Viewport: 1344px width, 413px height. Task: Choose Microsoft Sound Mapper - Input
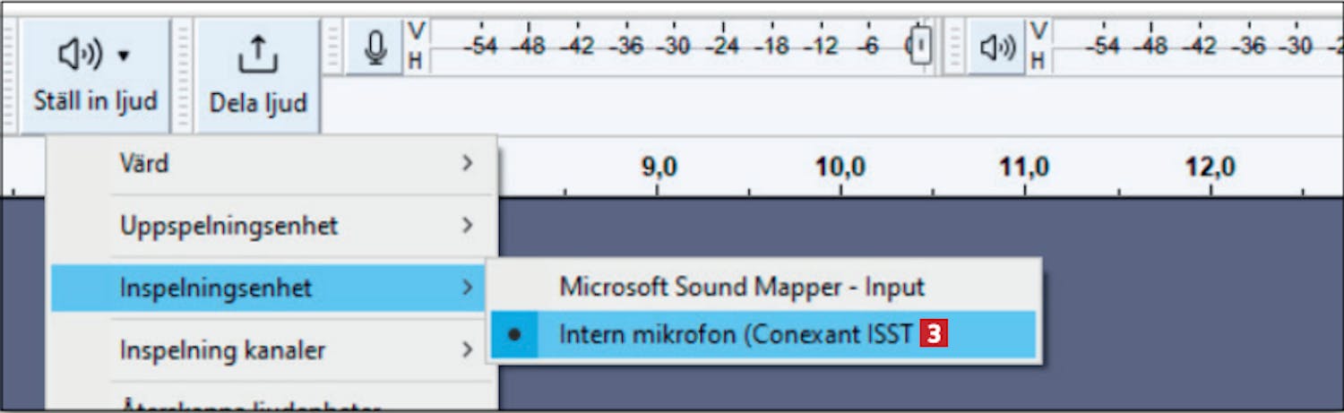[x=741, y=287]
